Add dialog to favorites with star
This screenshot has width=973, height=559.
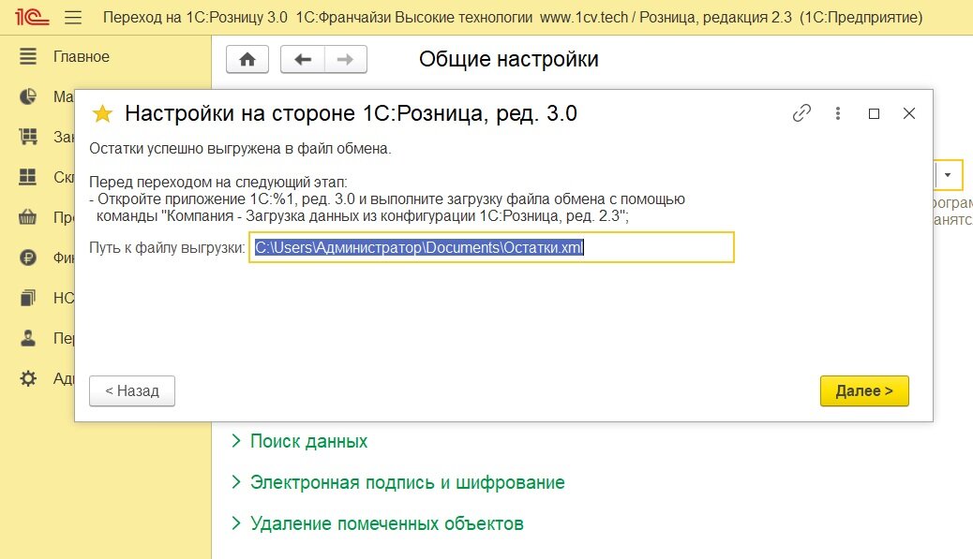[102, 113]
